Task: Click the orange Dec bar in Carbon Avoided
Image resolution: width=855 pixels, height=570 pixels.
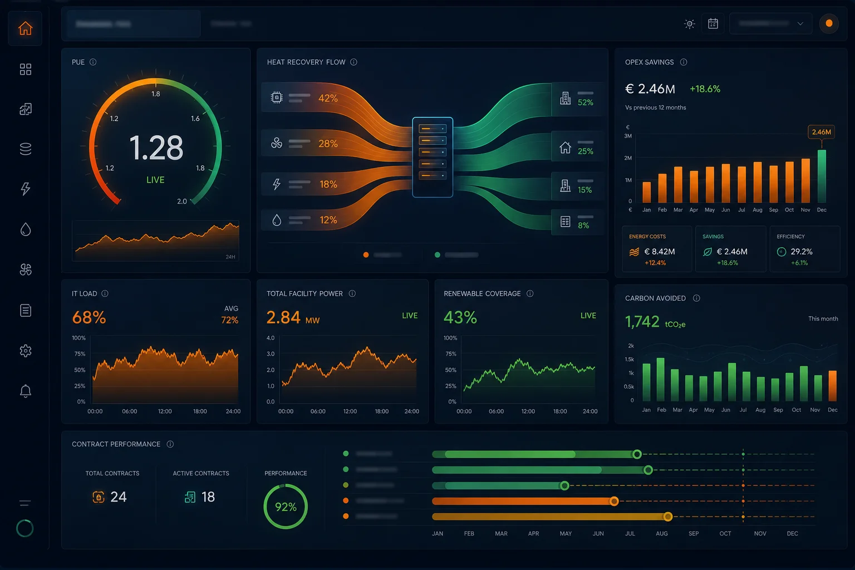Action: click(833, 386)
